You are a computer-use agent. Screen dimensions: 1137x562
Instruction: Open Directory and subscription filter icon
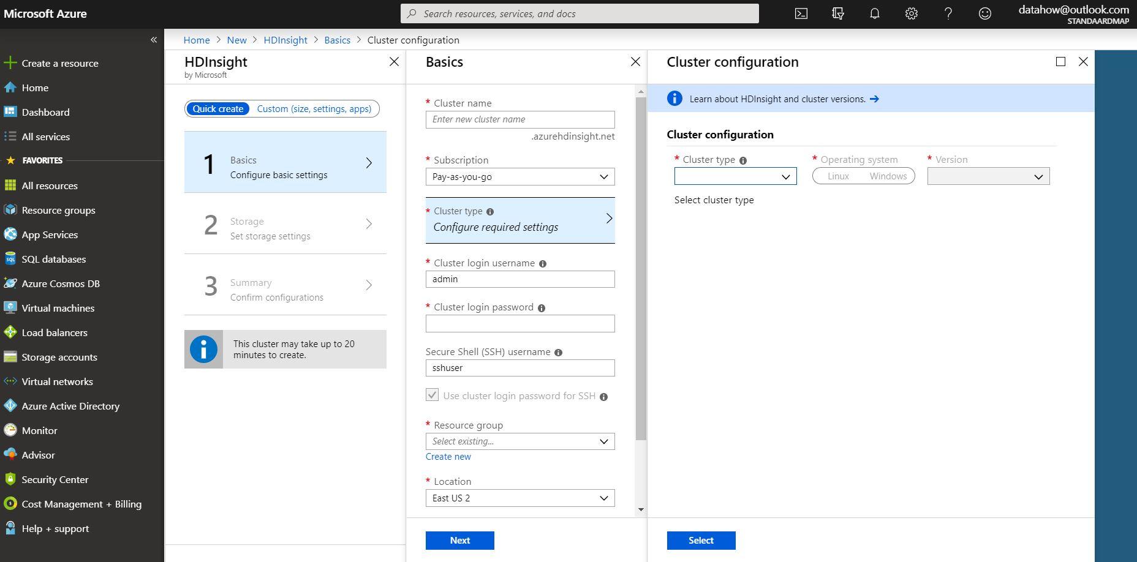(838, 13)
